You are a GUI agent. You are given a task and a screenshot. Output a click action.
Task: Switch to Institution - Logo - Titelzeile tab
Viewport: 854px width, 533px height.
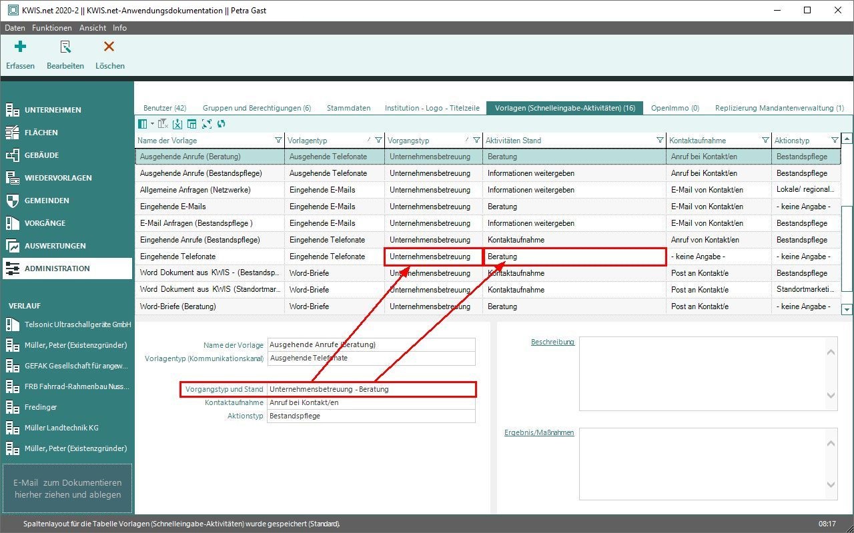point(432,108)
